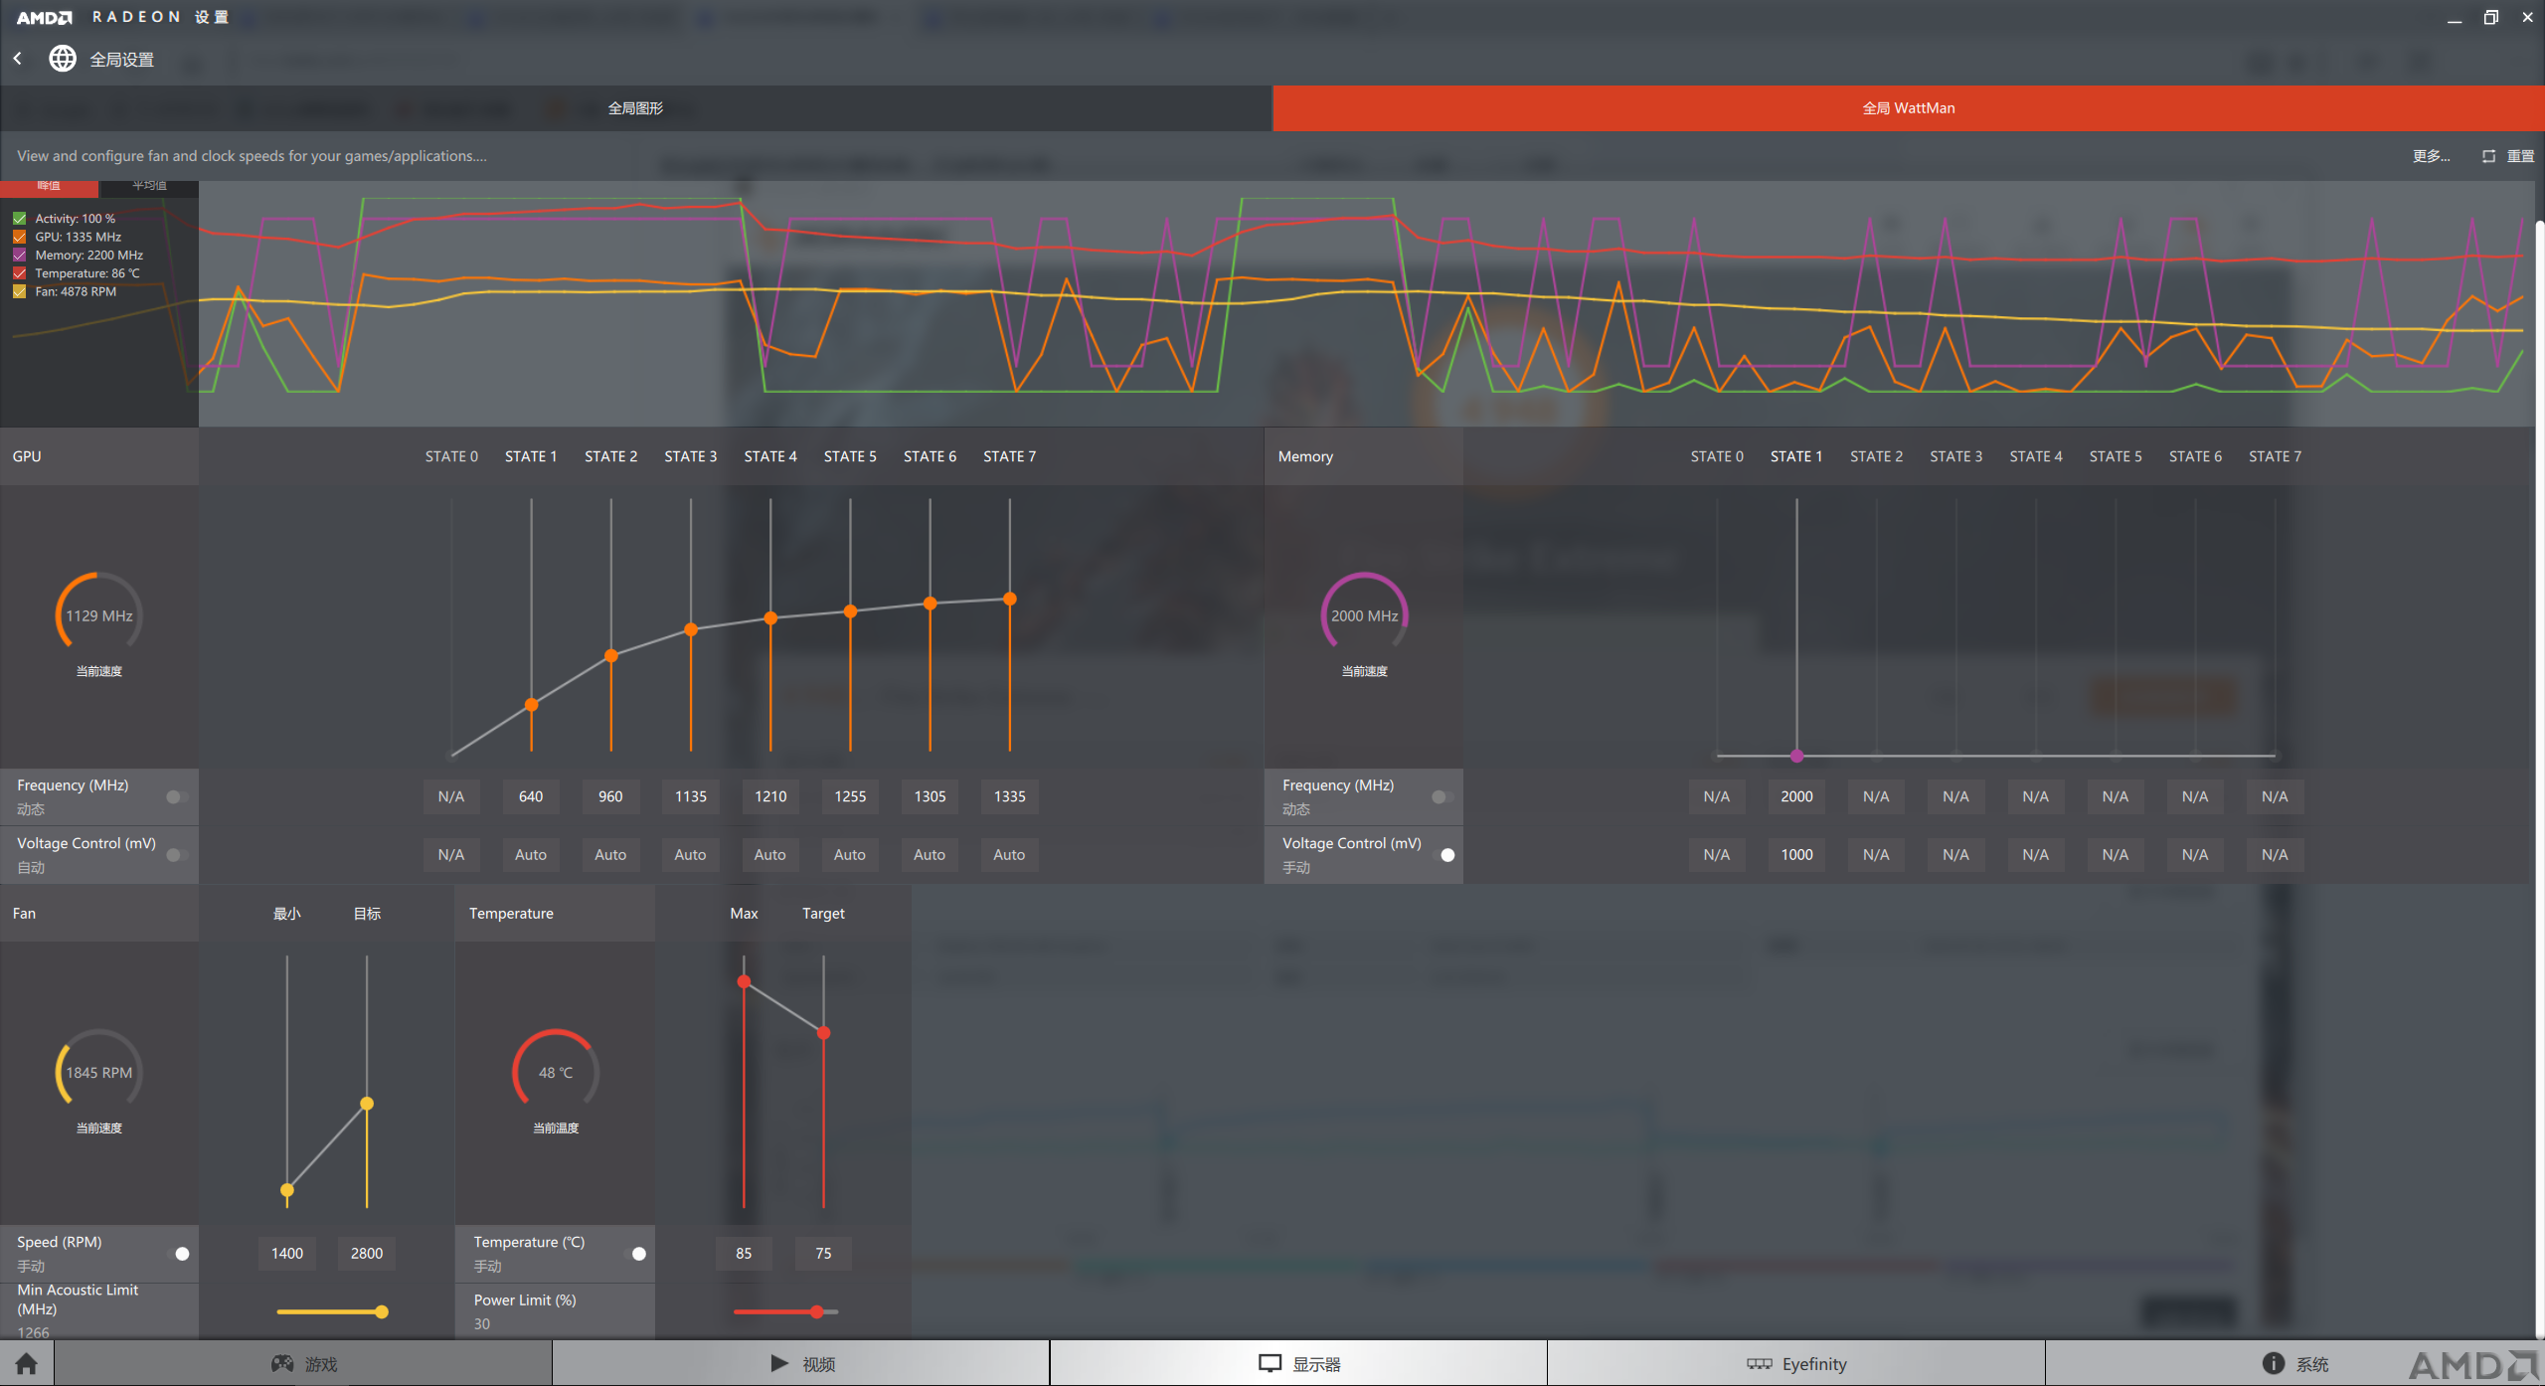Click the reset icon next to 重置
The image size is (2545, 1386).
[2488, 156]
